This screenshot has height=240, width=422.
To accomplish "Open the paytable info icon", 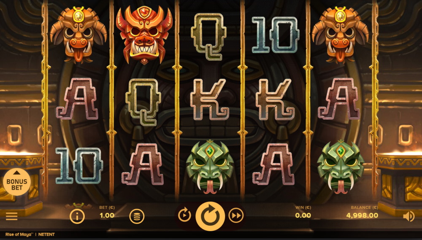I will tap(77, 216).
